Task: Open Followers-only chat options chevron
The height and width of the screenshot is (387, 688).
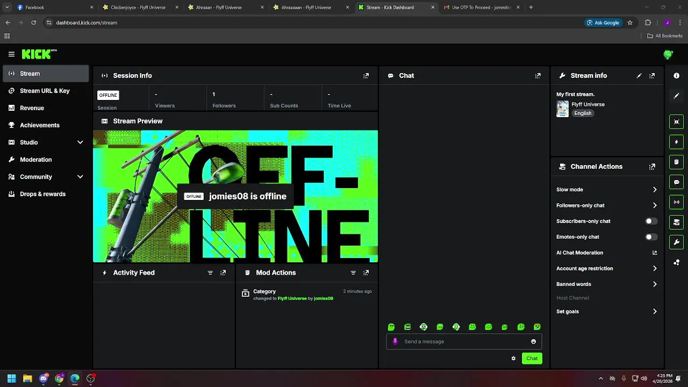Action: click(x=655, y=205)
